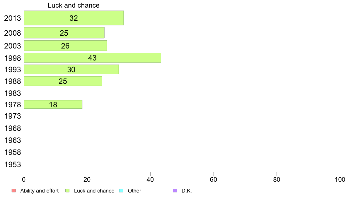This screenshot has height=215, width=348.
Task: Click the 1998 bar showing 43
Action: point(92,58)
